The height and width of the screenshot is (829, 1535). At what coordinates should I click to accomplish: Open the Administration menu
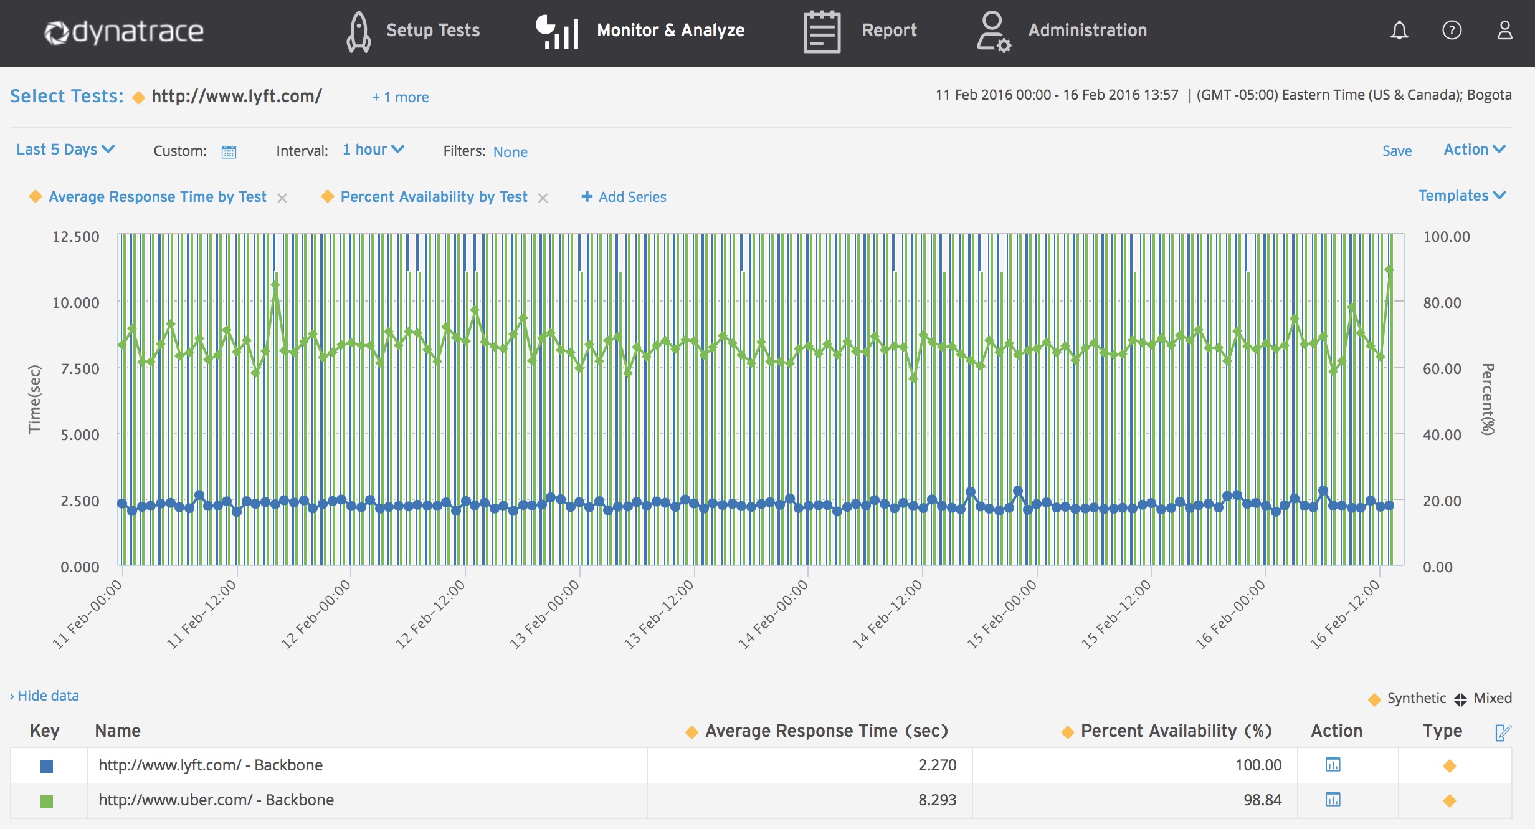coord(1087,30)
